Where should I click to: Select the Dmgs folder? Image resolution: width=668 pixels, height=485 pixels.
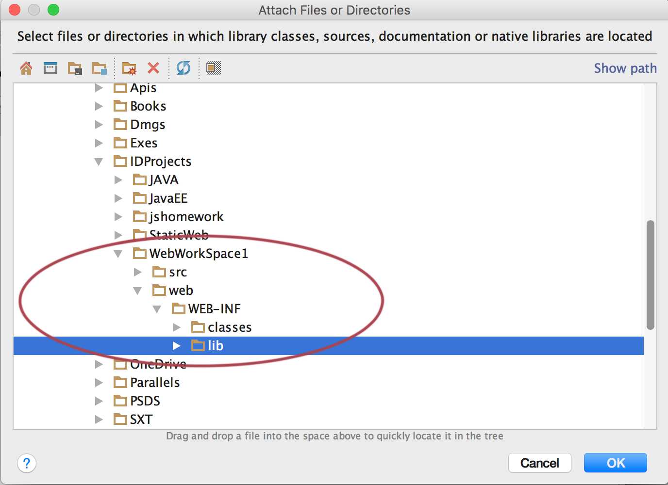(x=139, y=125)
